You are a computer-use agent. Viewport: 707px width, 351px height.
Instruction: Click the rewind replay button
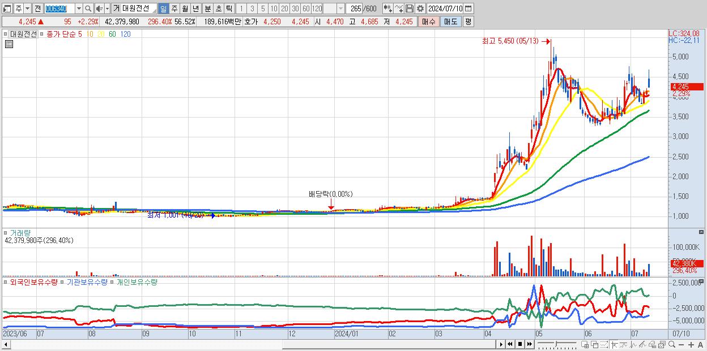click(510, 344)
